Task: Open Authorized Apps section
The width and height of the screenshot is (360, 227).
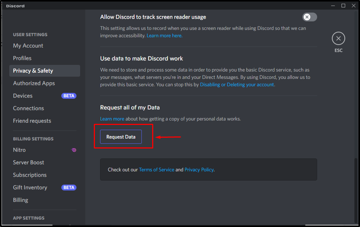Action: coord(34,83)
